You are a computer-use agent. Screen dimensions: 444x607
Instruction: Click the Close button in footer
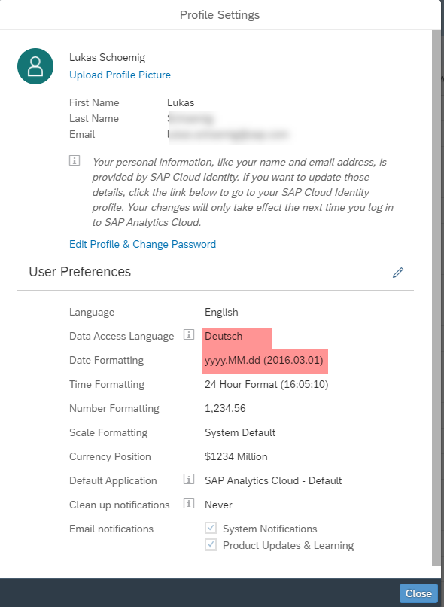point(418,593)
